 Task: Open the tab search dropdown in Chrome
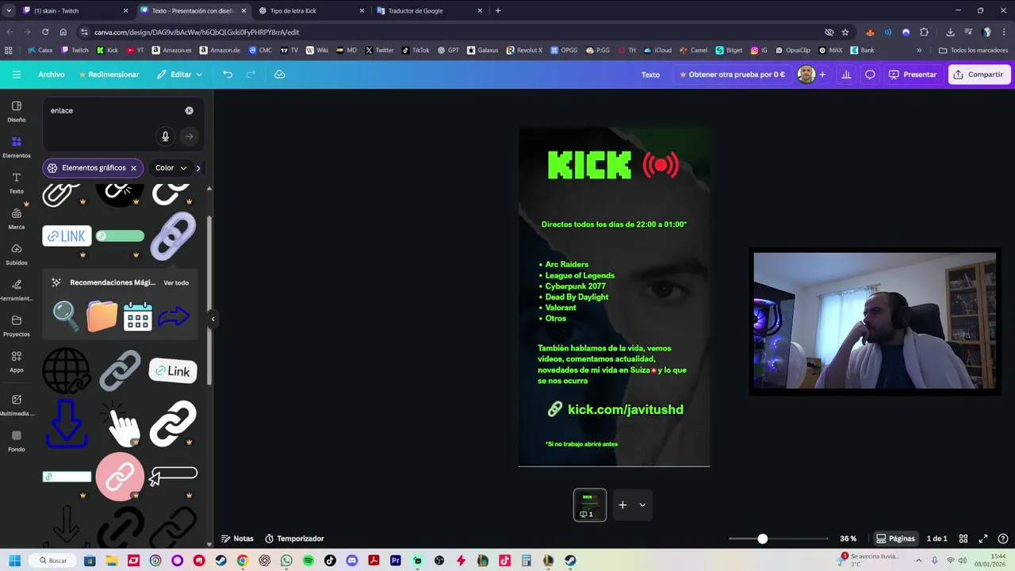9,11
